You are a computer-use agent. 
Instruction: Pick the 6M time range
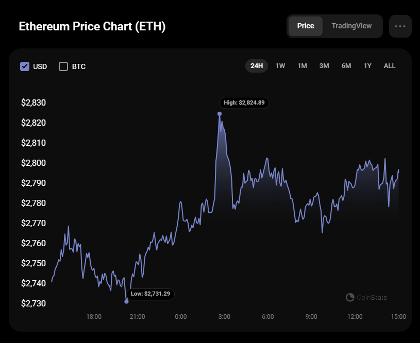346,66
